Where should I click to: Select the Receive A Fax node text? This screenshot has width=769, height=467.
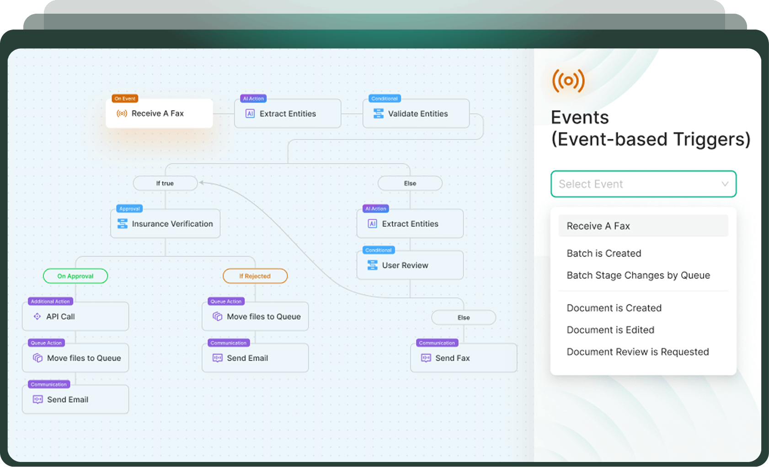[158, 113]
